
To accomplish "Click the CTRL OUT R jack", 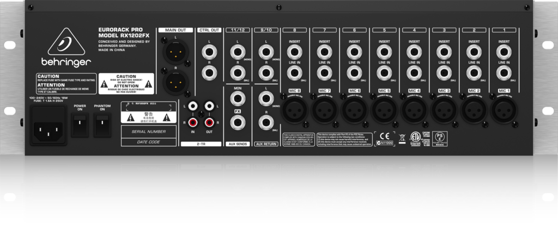I will pyautogui.click(x=209, y=73).
